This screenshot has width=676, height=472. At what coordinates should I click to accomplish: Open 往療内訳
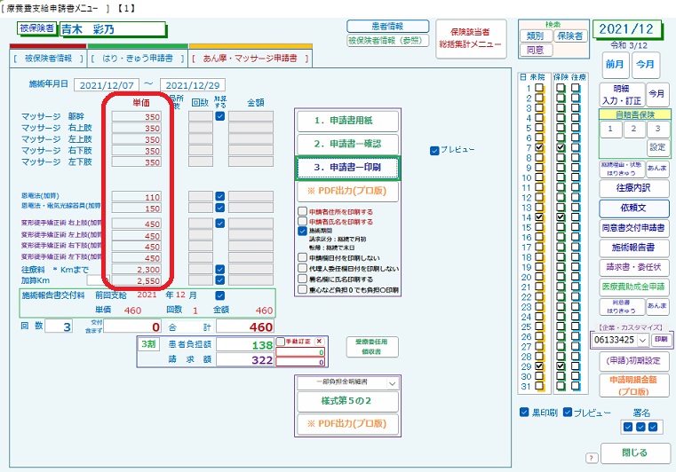tap(633, 188)
